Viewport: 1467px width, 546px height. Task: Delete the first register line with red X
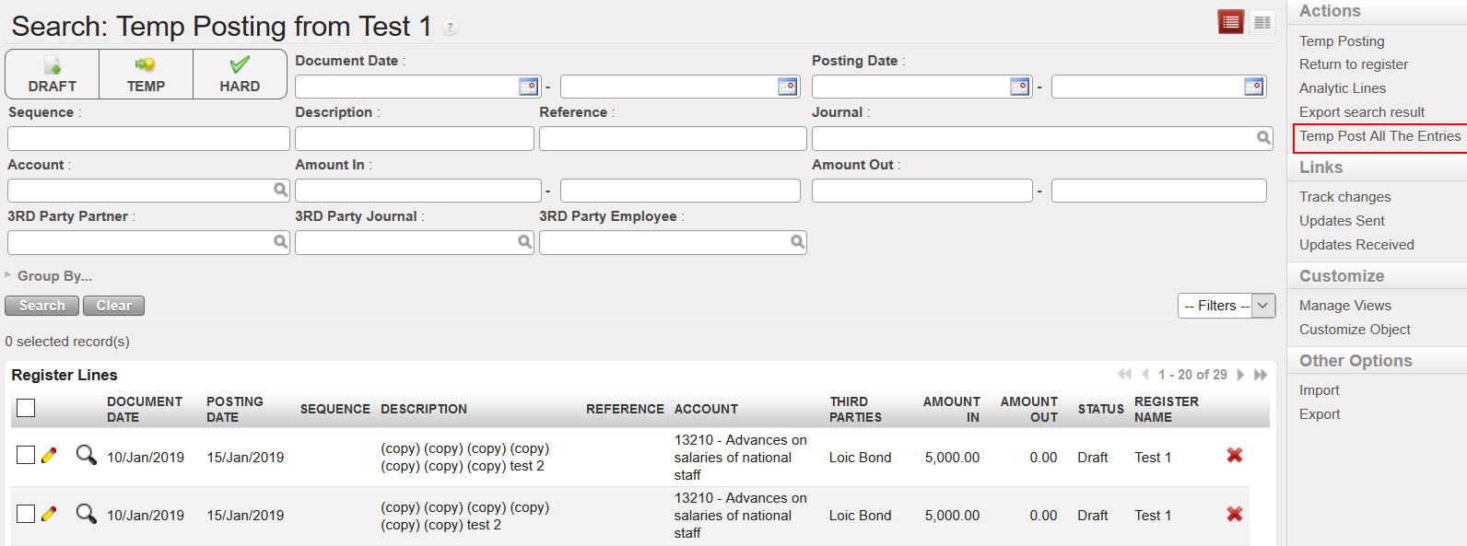pos(1235,456)
